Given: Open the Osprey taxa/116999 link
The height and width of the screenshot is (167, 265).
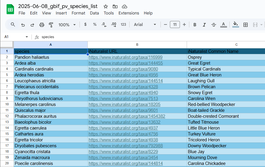Looking at the screenshot, I should tap(125, 57).
